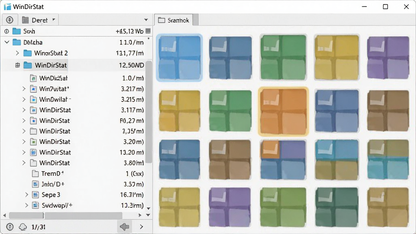The image size is (416, 234).
Task: Click the size value 3,117m
Action: click(132, 110)
